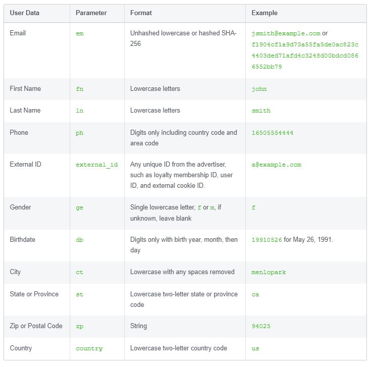The width and height of the screenshot is (372, 367).
Task: Click the 'Example' column header
Action: coord(264,13)
